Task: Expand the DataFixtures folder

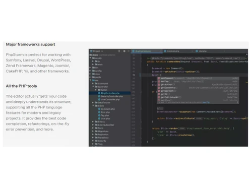Action: tap(93, 103)
